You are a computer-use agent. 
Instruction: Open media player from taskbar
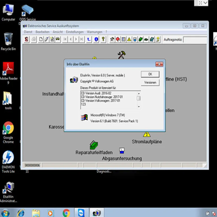[51, 213]
